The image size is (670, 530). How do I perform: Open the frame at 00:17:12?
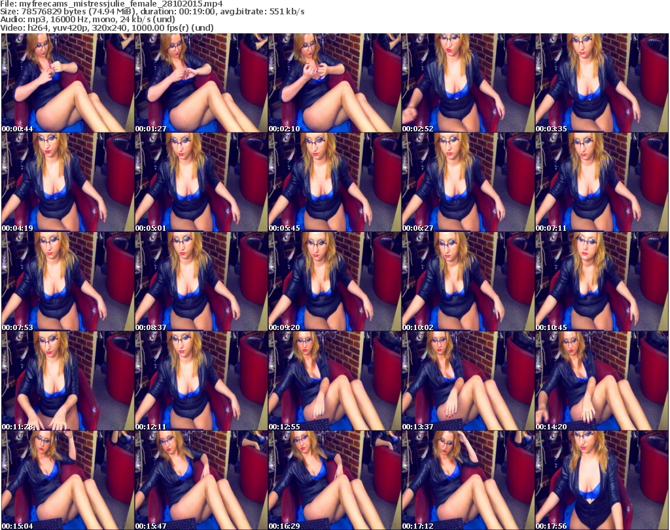point(468,480)
